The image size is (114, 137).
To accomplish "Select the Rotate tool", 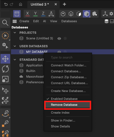I will [x=5, y=69].
